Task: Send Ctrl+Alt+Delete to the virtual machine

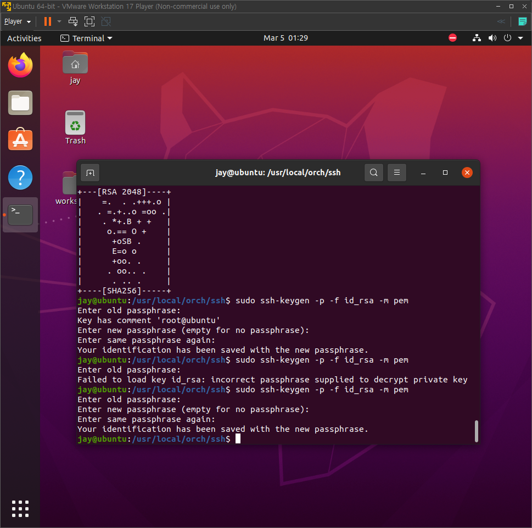Action: click(x=72, y=21)
